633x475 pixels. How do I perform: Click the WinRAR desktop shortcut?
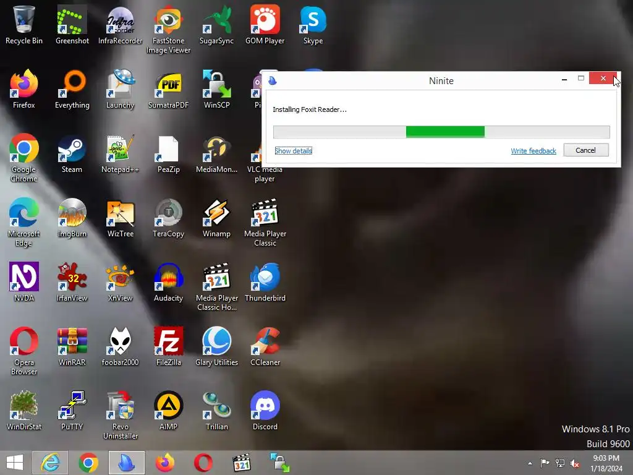[72, 346]
